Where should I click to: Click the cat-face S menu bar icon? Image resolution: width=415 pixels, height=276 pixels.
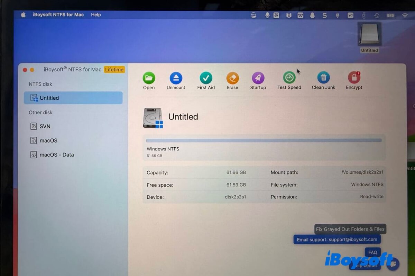click(x=289, y=15)
